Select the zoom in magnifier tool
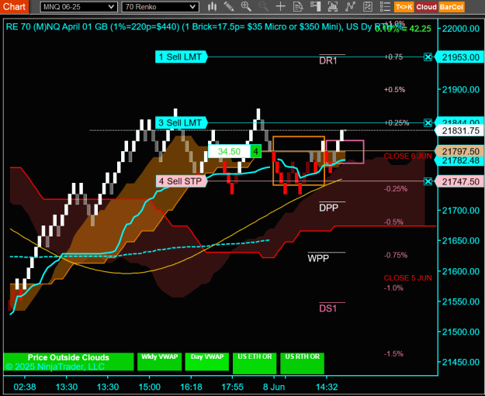Image resolution: width=485 pixels, height=396 pixels. 246,7
